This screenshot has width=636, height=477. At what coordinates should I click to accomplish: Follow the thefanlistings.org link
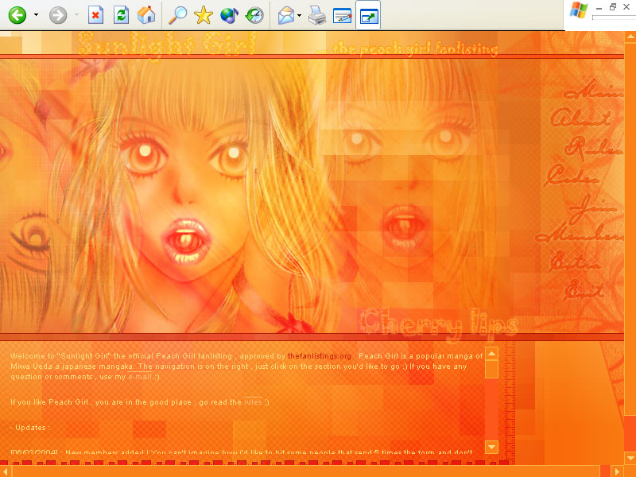pos(320,355)
